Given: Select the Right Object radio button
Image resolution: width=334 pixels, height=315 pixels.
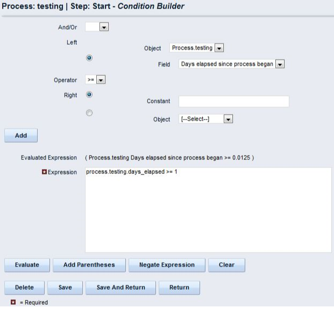Looking at the screenshot, I should [89, 113].
